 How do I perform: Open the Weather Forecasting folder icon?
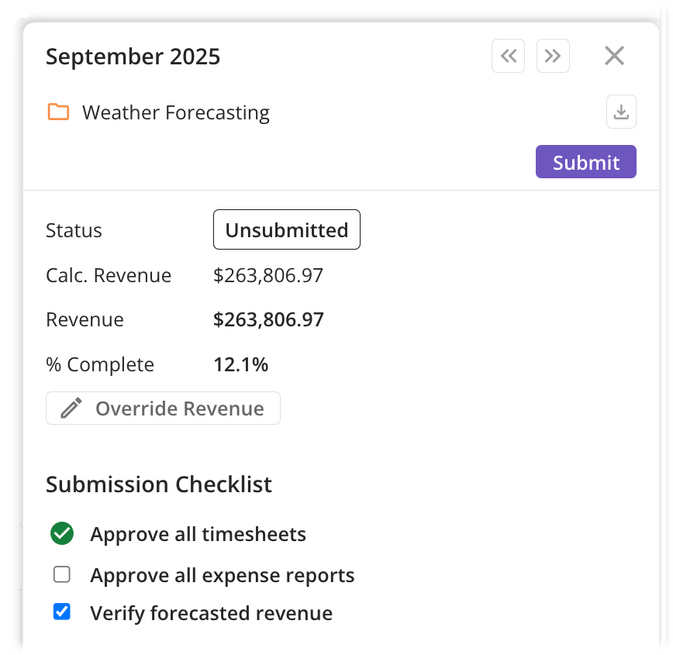click(x=58, y=112)
